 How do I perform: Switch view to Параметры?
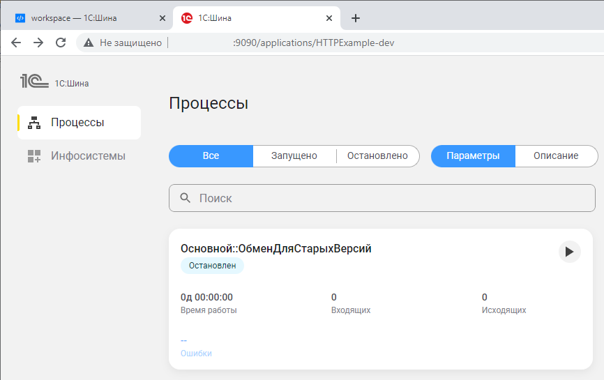[473, 156]
